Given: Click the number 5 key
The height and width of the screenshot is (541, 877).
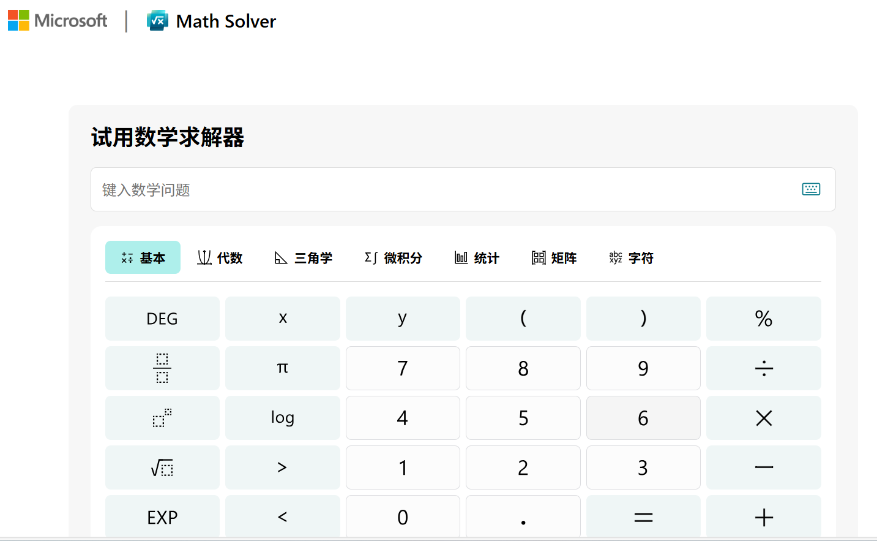Looking at the screenshot, I should 523,418.
